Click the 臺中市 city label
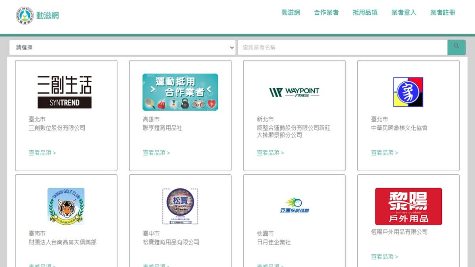Screen dimensions: 475x267 tap(151, 233)
